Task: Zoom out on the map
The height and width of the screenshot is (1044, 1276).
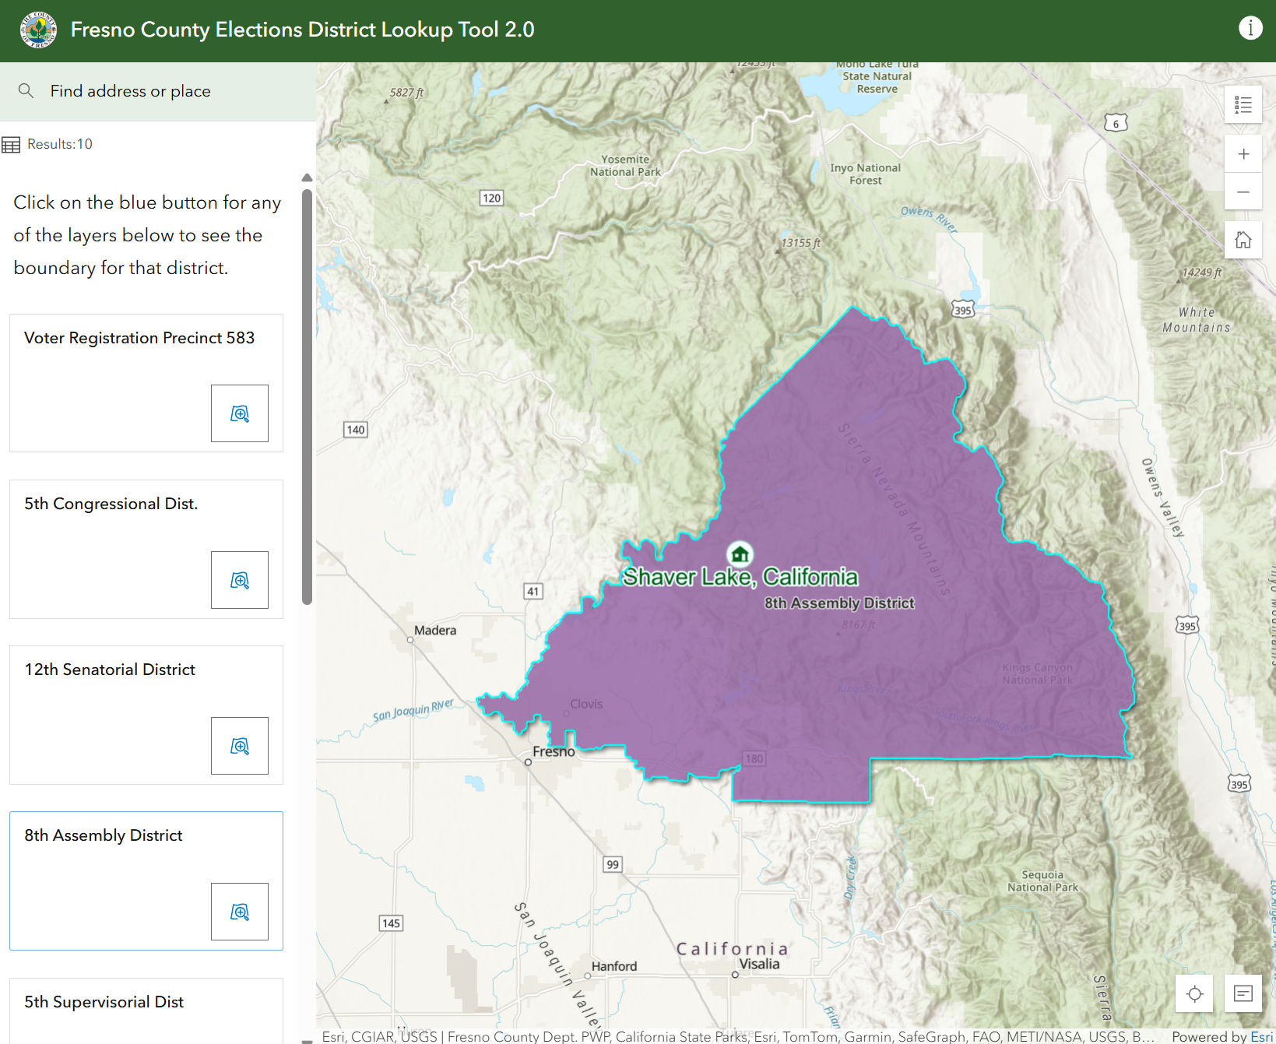Action: [1243, 192]
